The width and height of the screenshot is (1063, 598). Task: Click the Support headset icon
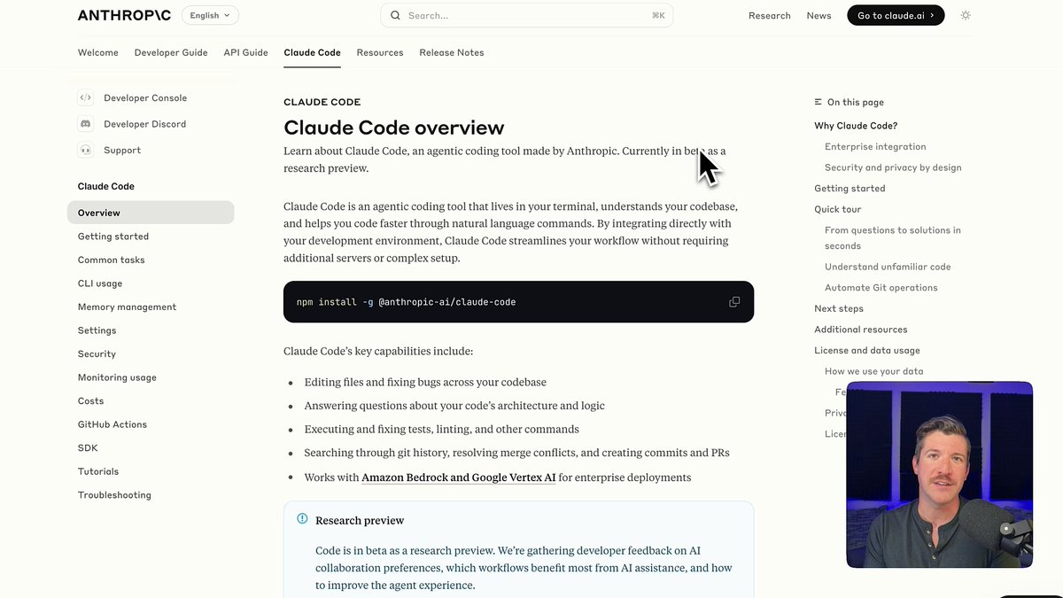(x=85, y=150)
